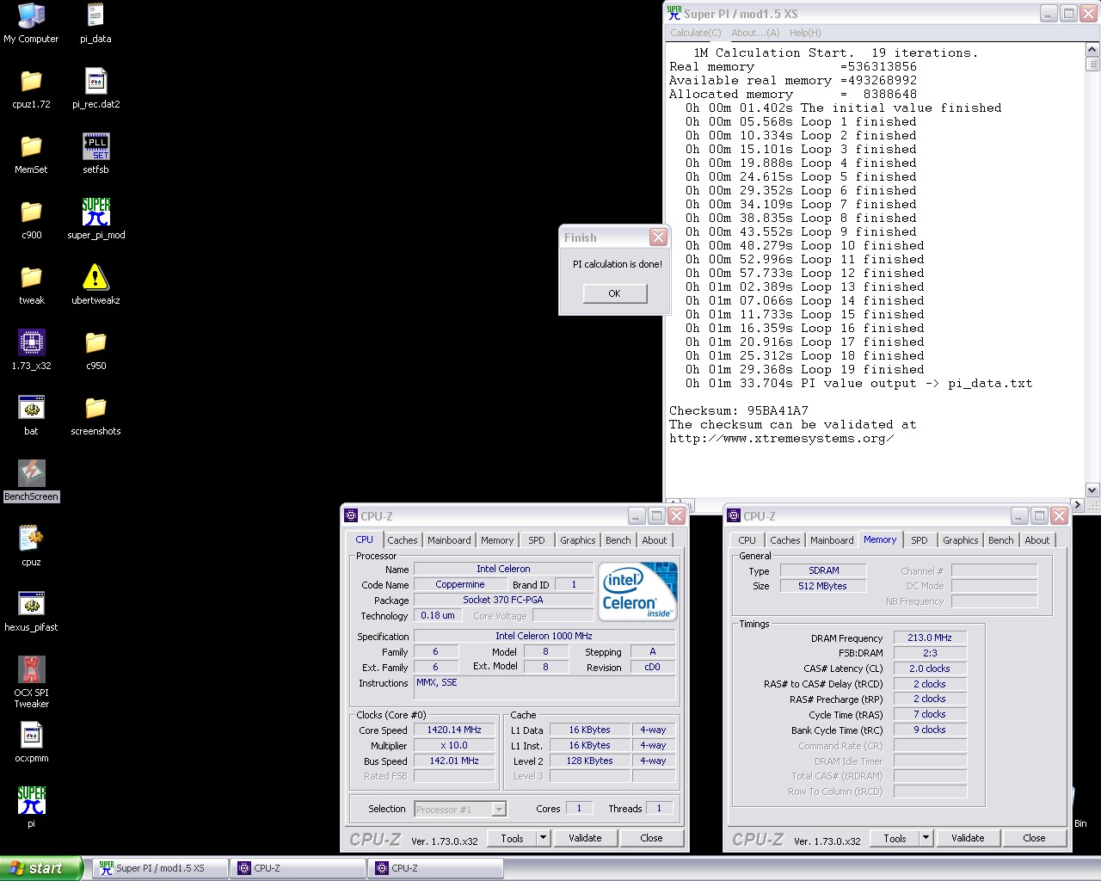
Task: Click the right CPU-Z window title icon
Action: tap(734, 516)
